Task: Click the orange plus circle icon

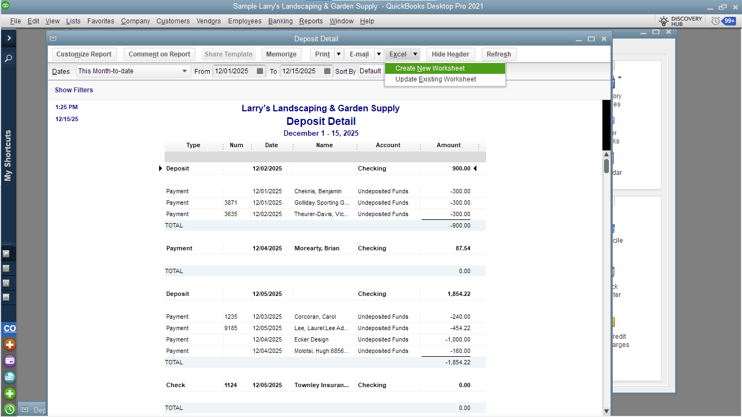Action: click(x=10, y=345)
